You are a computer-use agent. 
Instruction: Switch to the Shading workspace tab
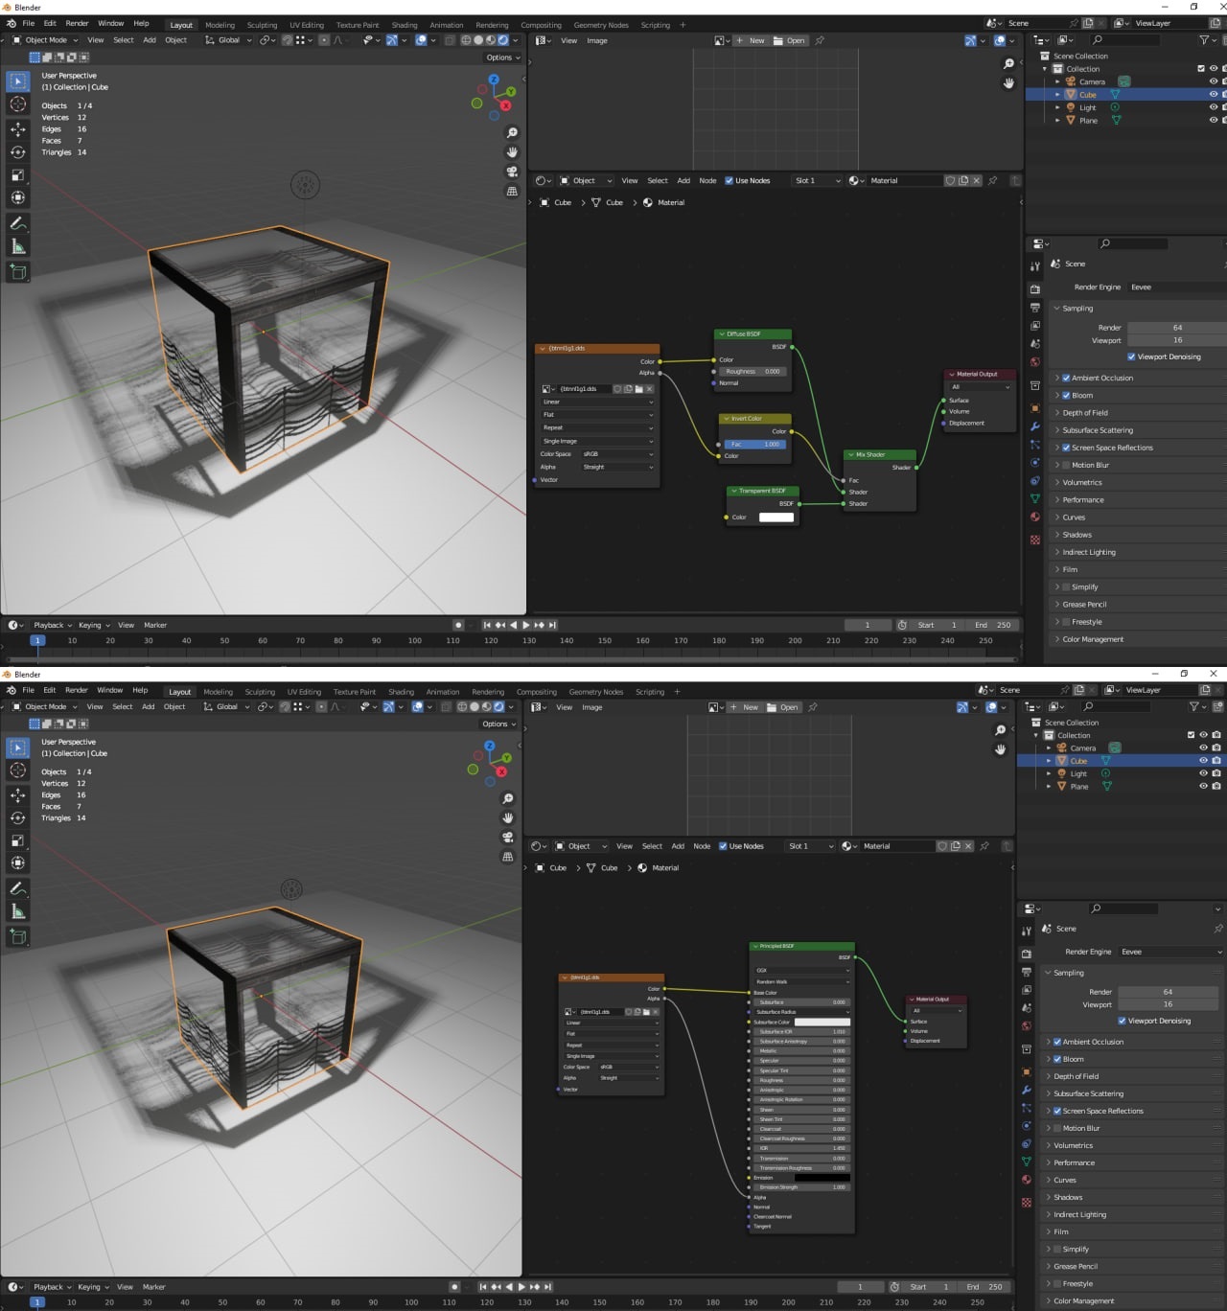(405, 24)
